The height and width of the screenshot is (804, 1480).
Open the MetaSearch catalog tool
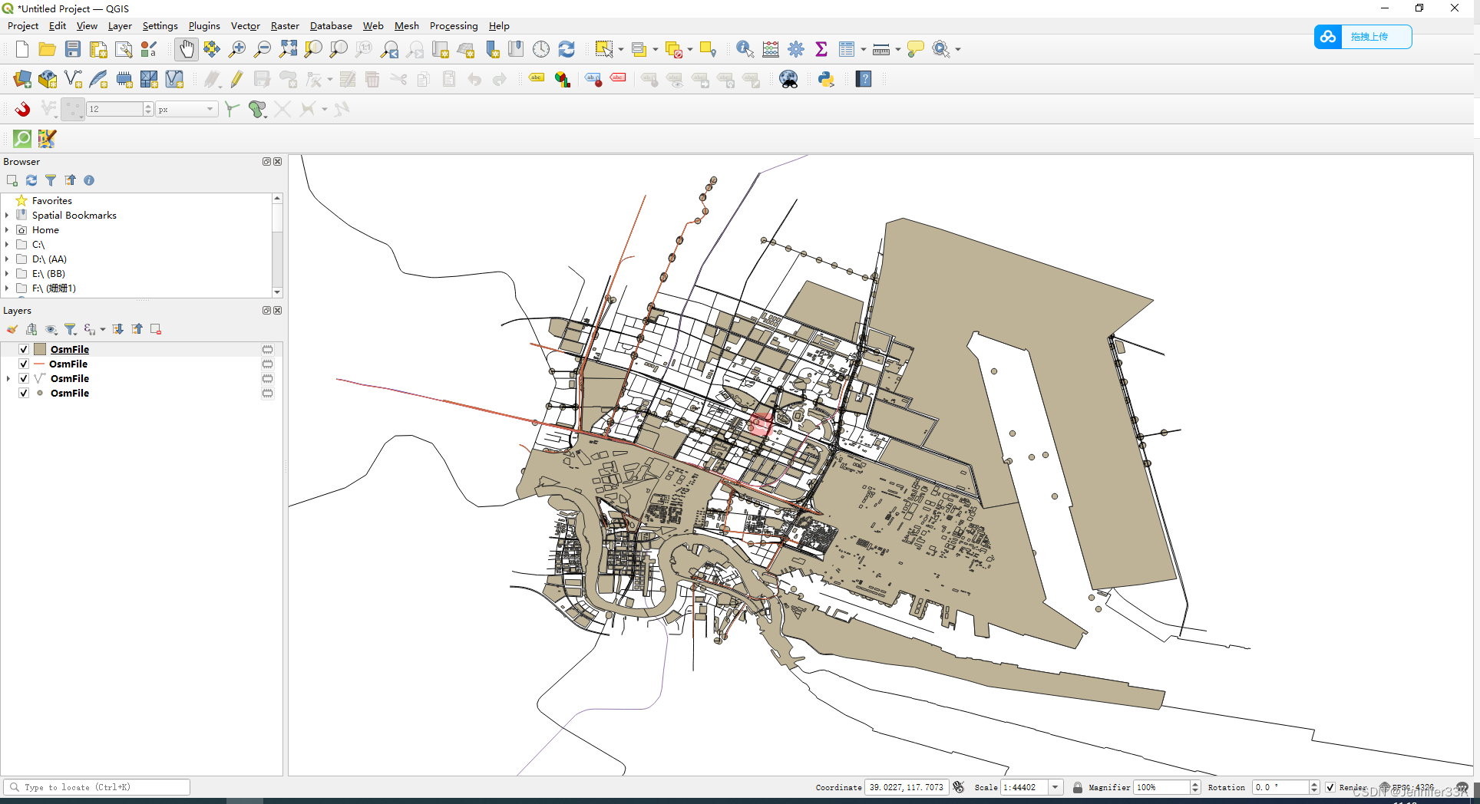coord(789,79)
